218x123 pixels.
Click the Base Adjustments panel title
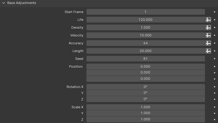(22, 3)
